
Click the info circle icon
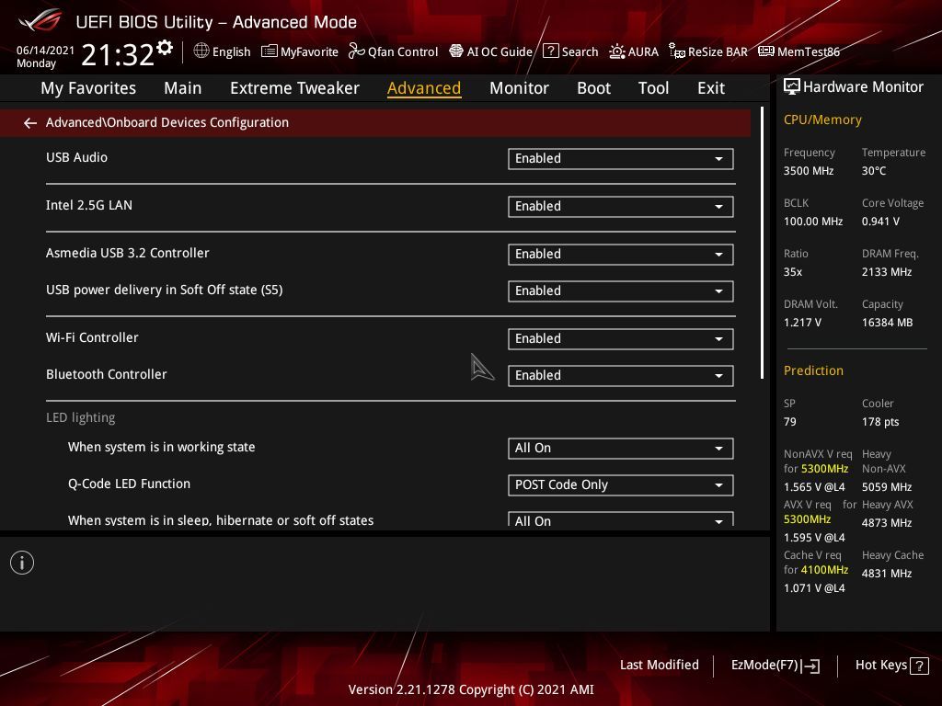(22, 563)
